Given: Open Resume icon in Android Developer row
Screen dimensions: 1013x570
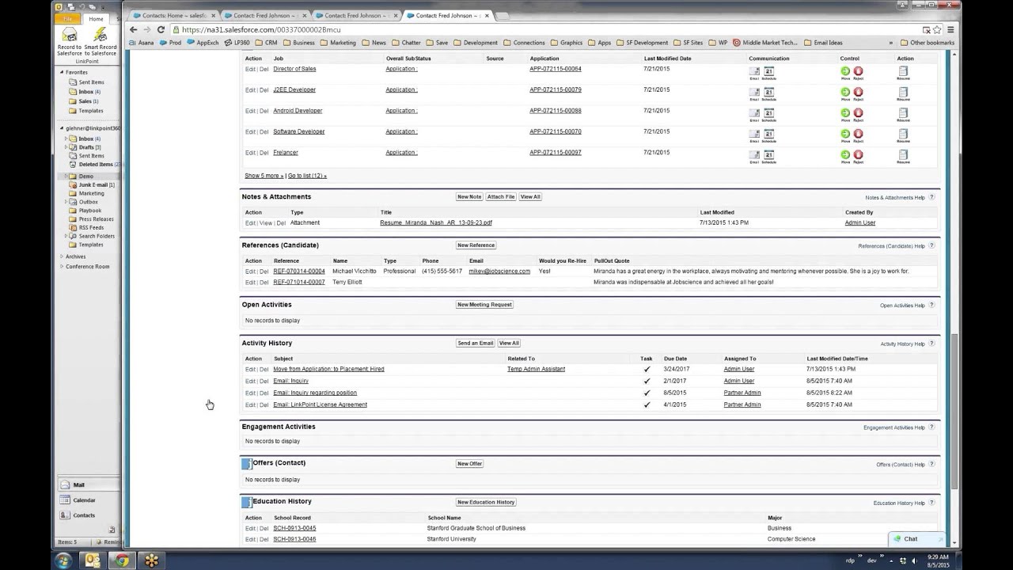Looking at the screenshot, I should pyautogui.click(x=903, y=113).
